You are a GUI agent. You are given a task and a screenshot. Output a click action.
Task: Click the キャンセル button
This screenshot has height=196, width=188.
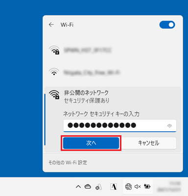(x=148, y=143)
